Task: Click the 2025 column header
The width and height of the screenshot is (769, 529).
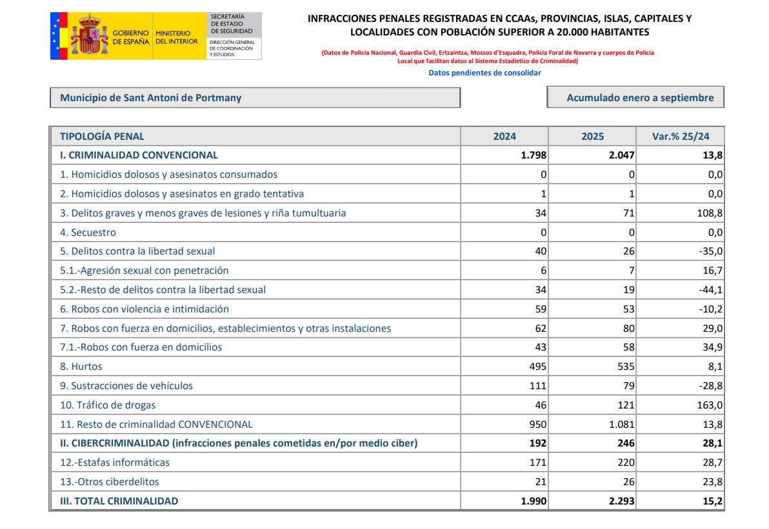Action: pos(592,136)
